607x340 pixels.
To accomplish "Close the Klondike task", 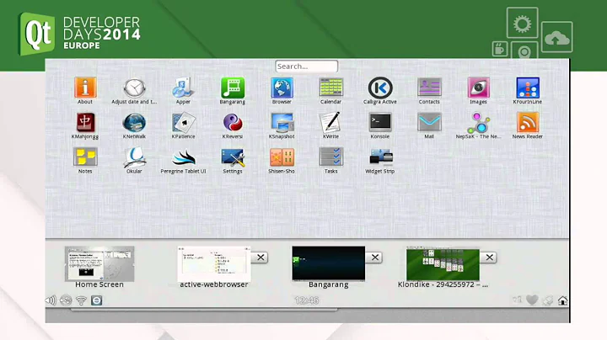I will coord(489,258).
